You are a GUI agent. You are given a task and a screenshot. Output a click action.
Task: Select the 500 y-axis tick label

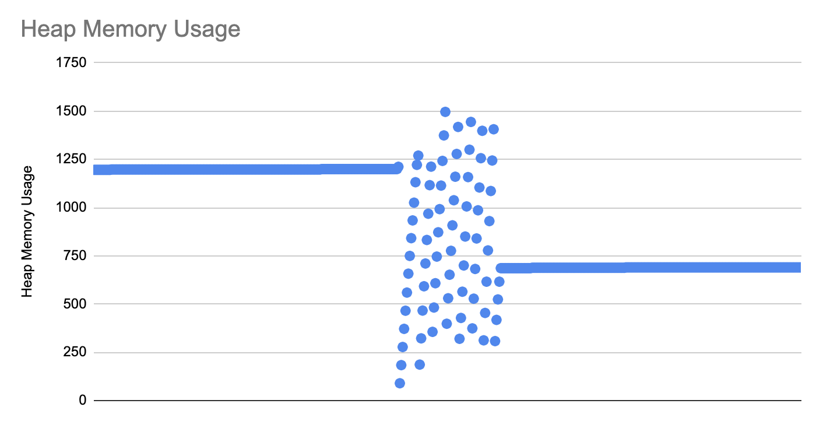[75, 304]
